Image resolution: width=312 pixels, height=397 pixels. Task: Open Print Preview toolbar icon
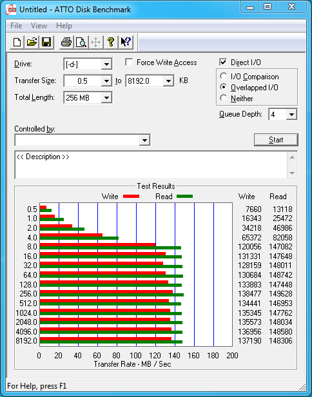click(81, 42)
